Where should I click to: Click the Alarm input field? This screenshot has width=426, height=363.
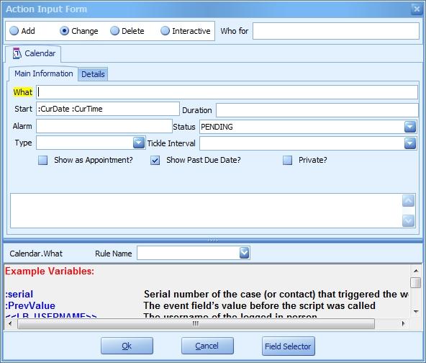point(104,126)
